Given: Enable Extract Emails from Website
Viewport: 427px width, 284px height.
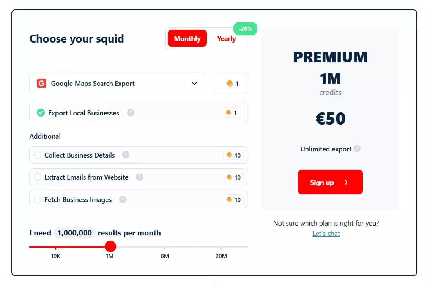Looking at the screenshot, I should 37,177.
